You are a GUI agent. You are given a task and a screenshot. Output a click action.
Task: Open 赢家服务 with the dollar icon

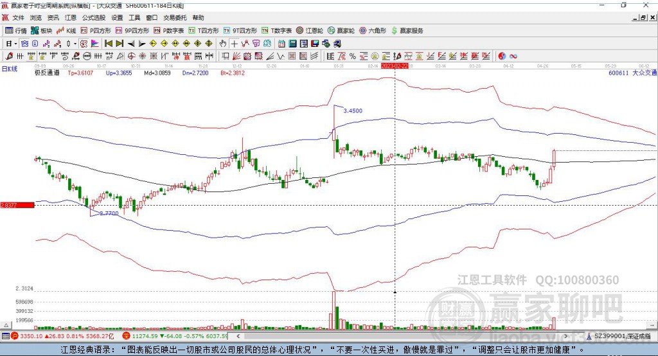[x=407, y=31]
